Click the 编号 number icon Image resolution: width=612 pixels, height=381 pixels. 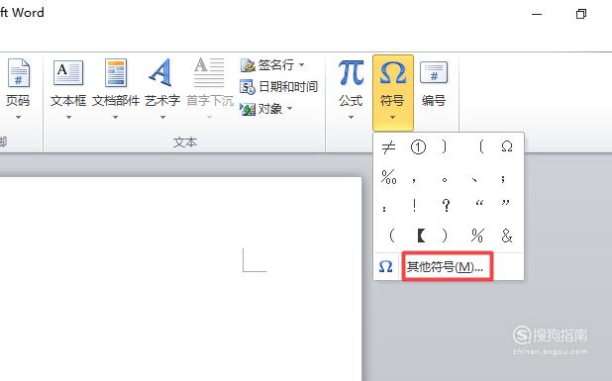[x=434, y=73]
